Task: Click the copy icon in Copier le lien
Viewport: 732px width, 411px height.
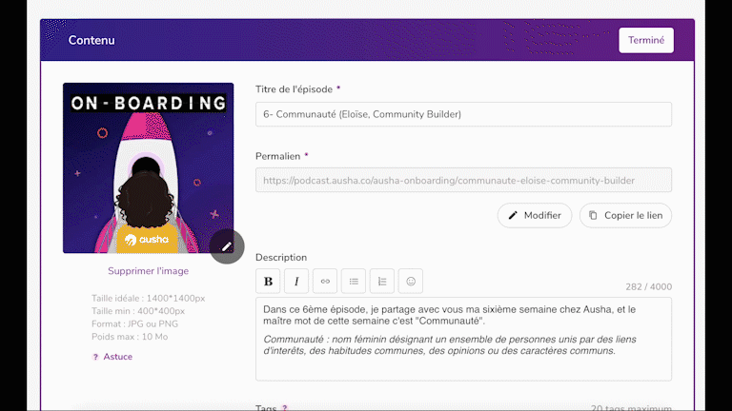Action: click(593, 216)
